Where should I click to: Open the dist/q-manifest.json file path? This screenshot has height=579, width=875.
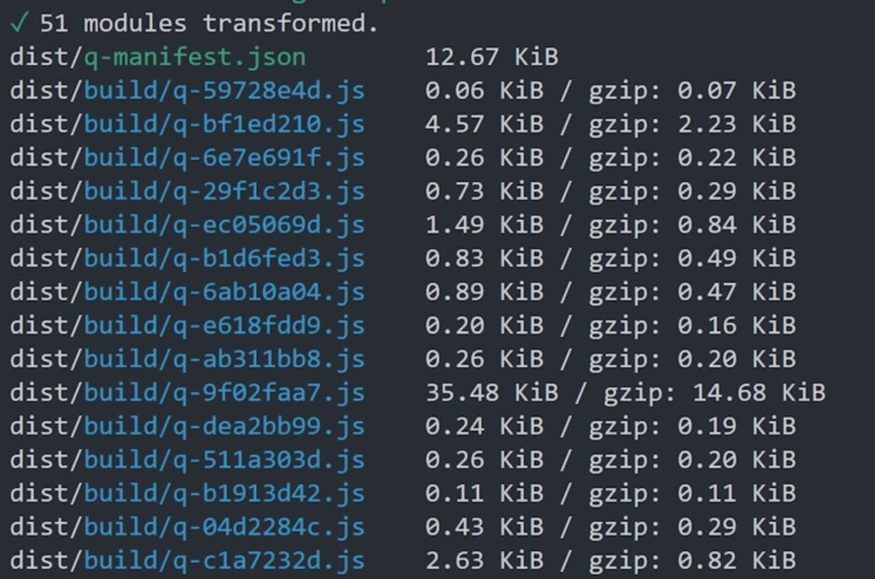click(x=158, y=57)
